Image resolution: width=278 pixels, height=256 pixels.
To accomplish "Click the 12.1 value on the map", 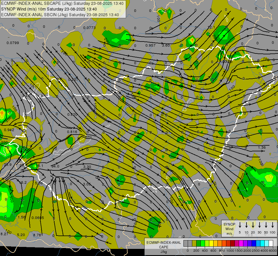I will pos(211,27).
